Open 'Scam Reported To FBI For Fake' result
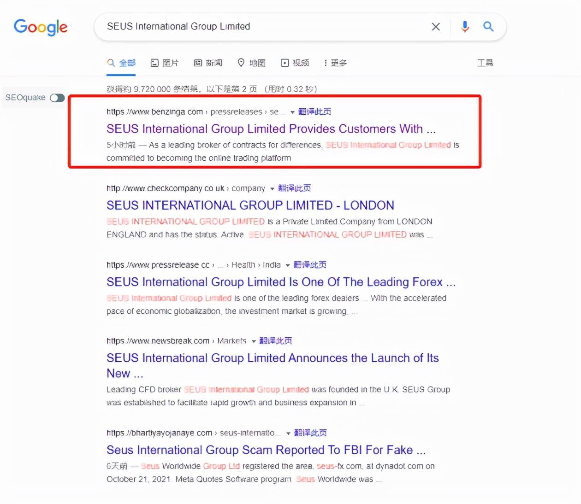 coord(266,450)
